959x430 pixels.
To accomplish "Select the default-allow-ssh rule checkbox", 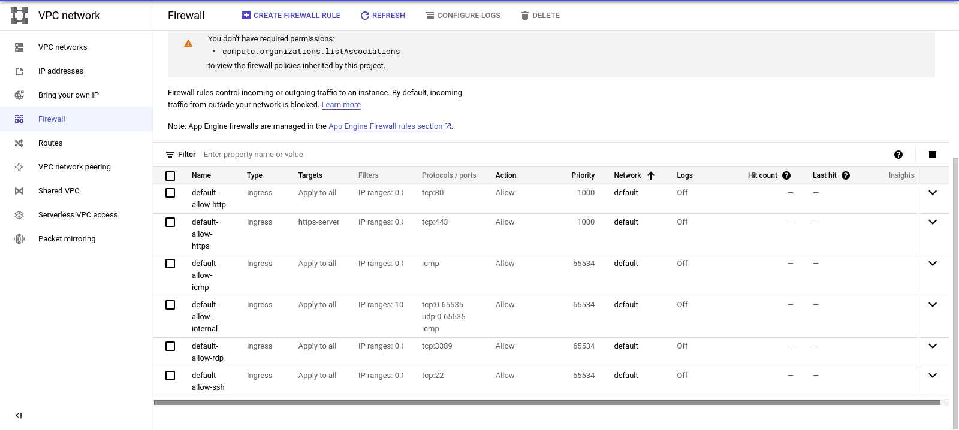I will 170,376.
